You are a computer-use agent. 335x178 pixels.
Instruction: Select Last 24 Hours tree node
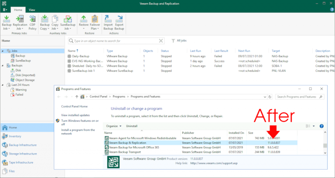21,85
